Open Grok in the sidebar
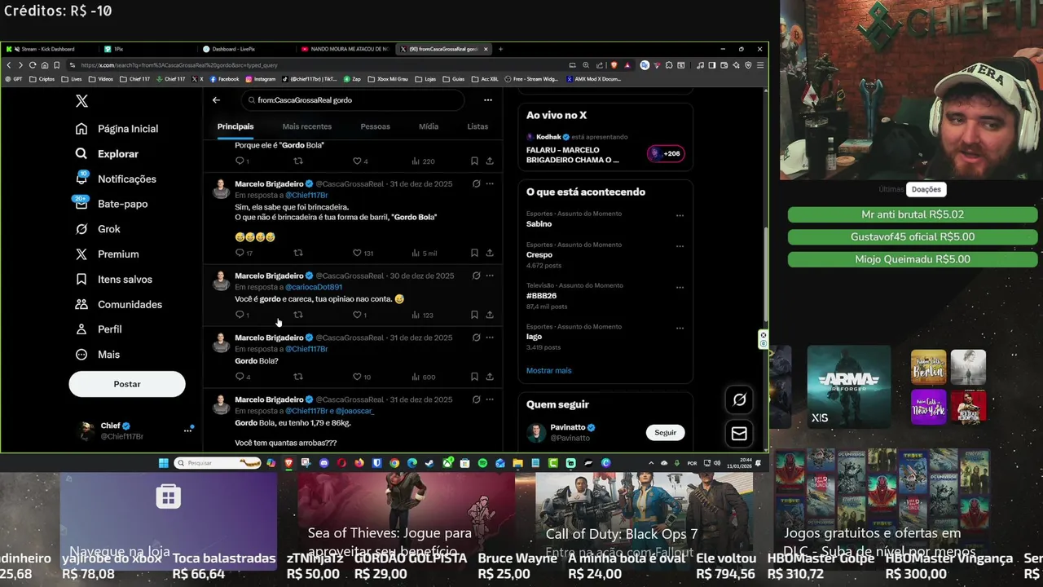 97,229
